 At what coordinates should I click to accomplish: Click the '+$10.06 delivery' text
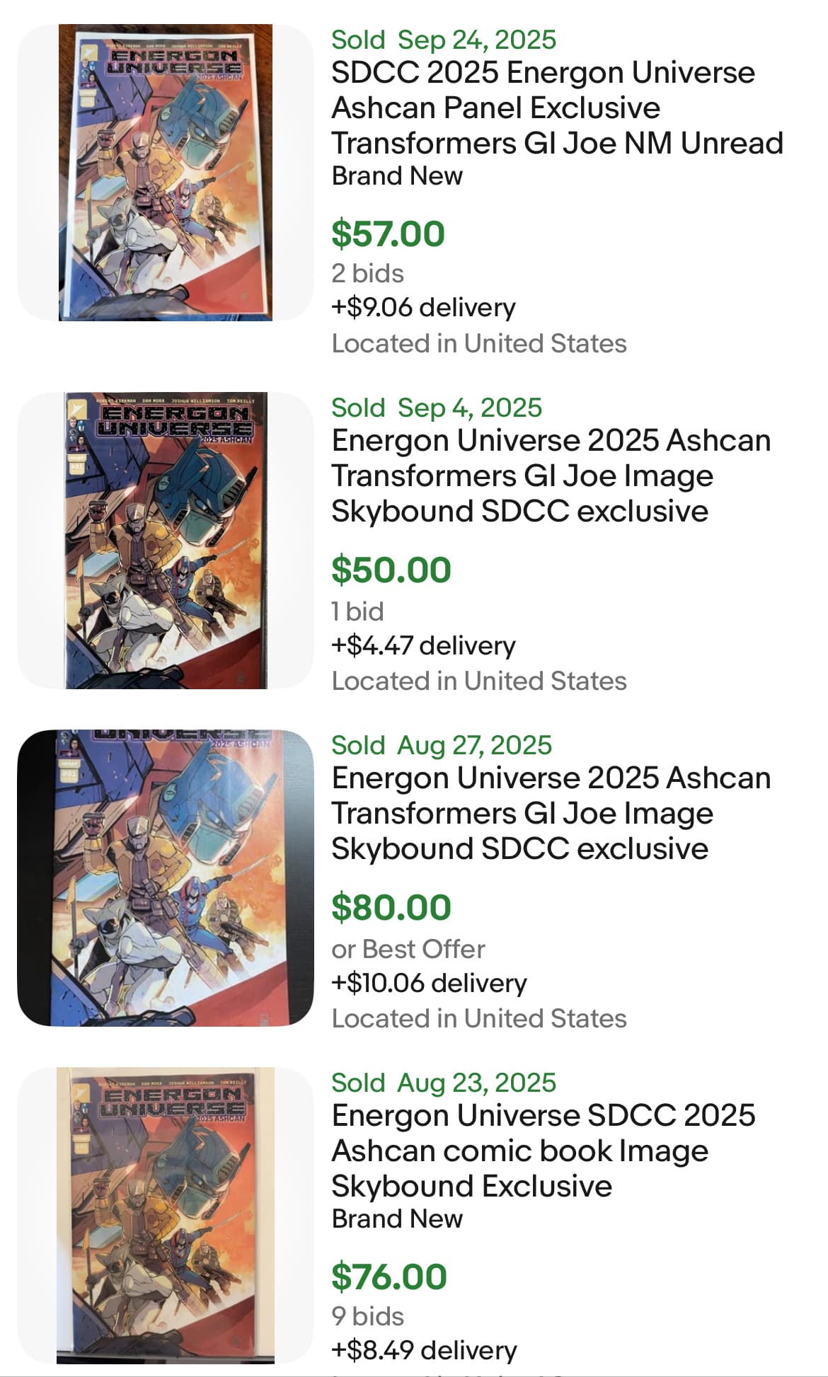[429, 983]
